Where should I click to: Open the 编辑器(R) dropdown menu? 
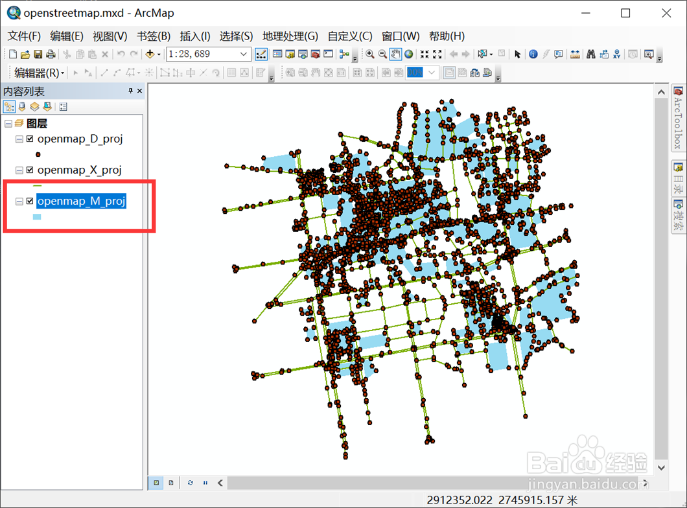point(40,73)
